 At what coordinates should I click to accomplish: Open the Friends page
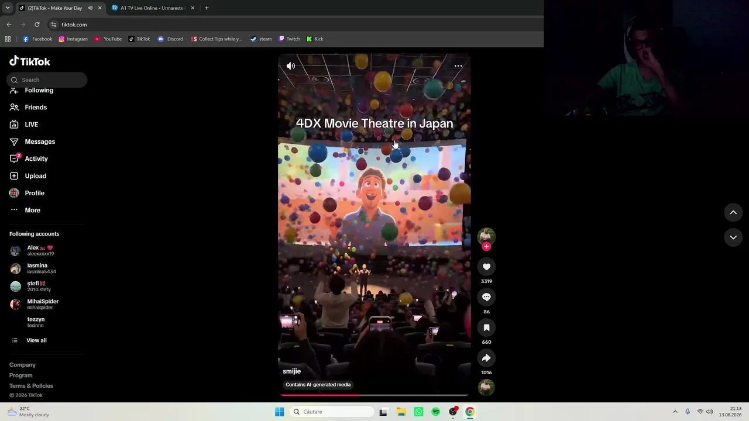click(29, 108)
